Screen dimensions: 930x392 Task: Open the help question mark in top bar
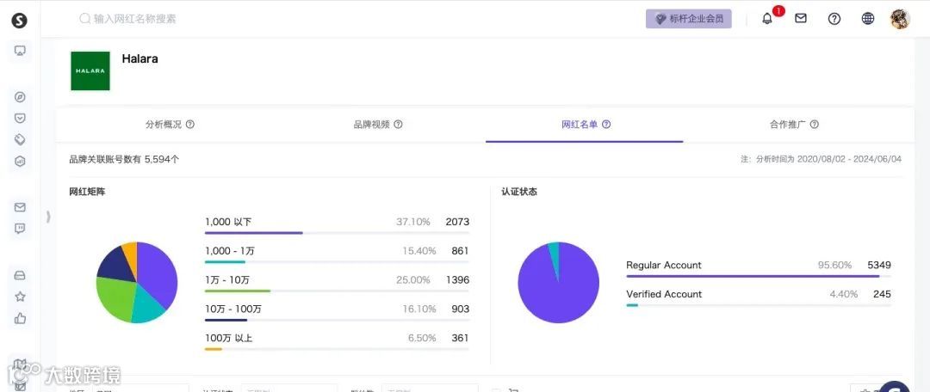pos(834,19)
